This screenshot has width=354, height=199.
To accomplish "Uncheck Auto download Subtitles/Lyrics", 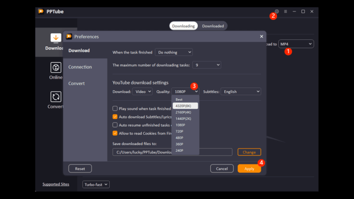I will tap(115, 117).
